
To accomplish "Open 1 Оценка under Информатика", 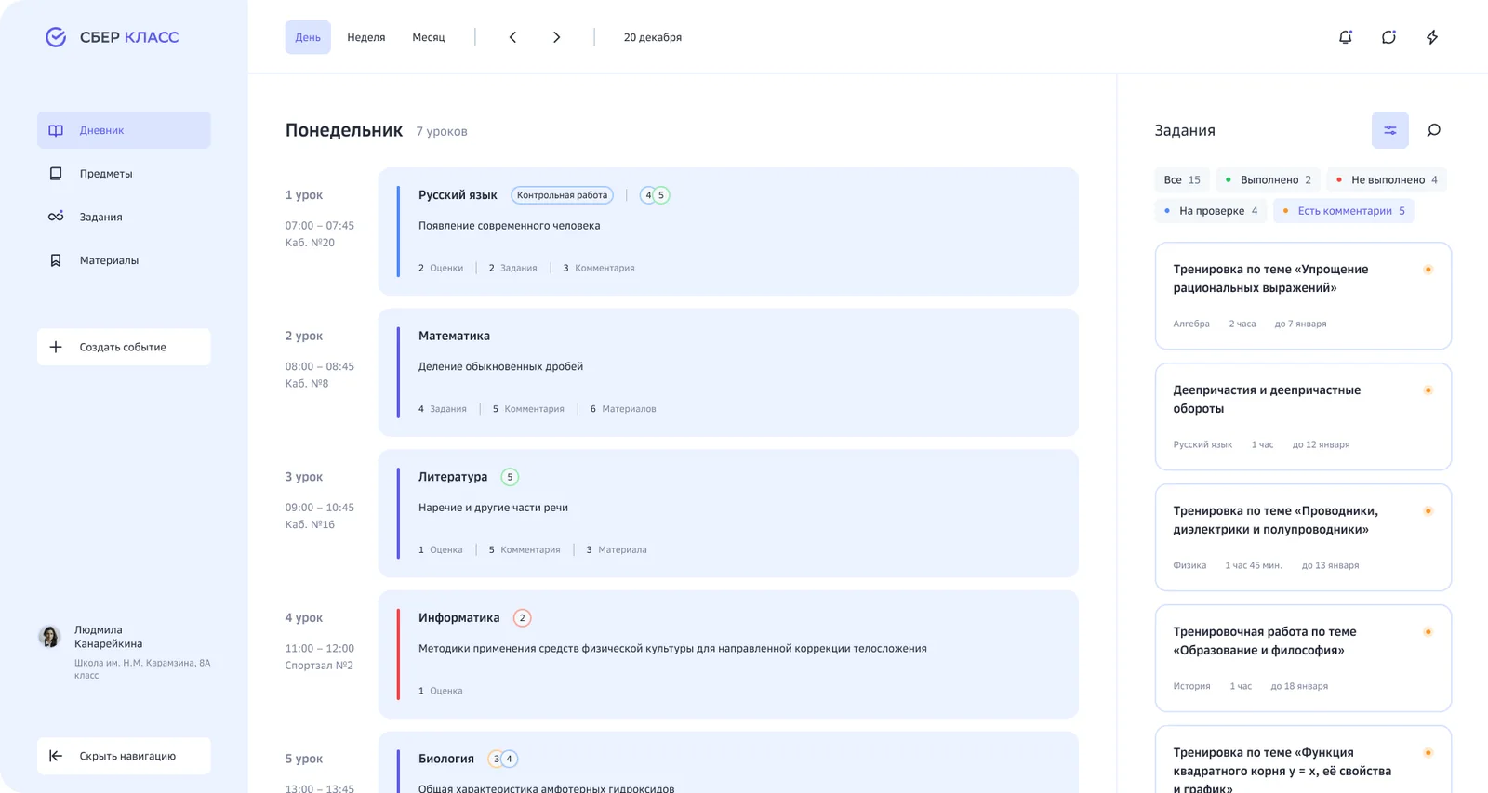I will point(441,691).
